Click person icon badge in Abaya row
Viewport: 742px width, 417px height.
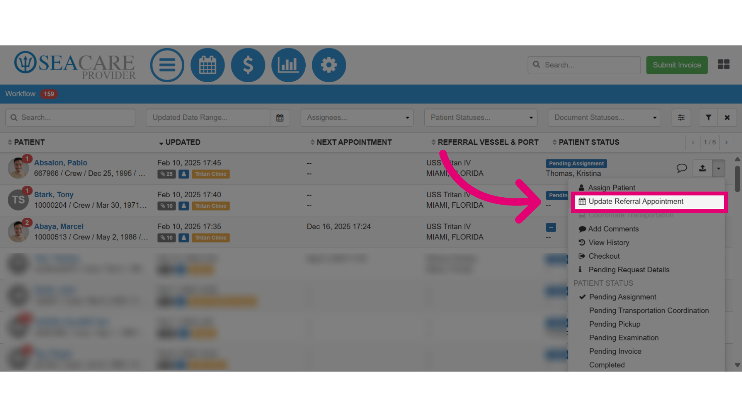click(x=184, y=238)
